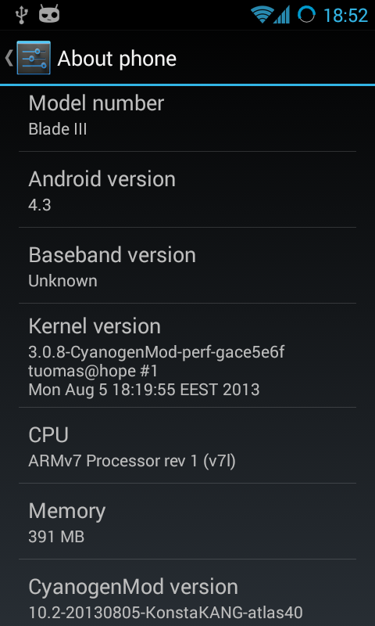
Task: Tap the back chevron beside Settings icon
Action: tap(9, 58)
